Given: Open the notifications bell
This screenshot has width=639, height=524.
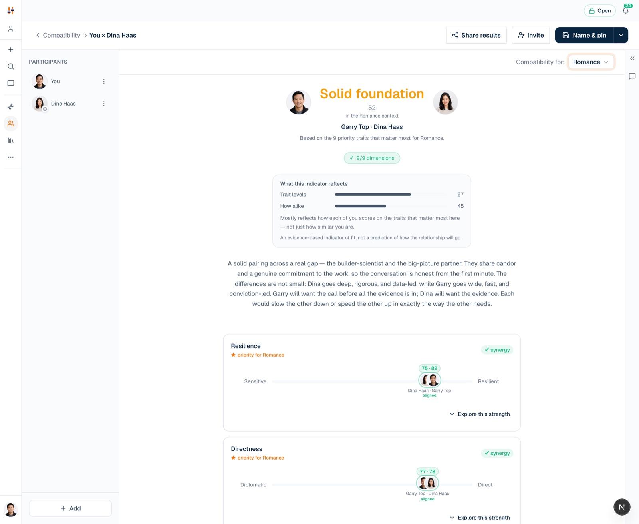Looking at the screenshot, I should 626,10.
